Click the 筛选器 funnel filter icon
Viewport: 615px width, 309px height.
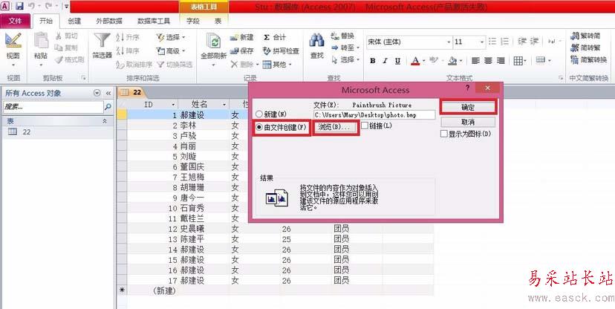coord(102,41)
